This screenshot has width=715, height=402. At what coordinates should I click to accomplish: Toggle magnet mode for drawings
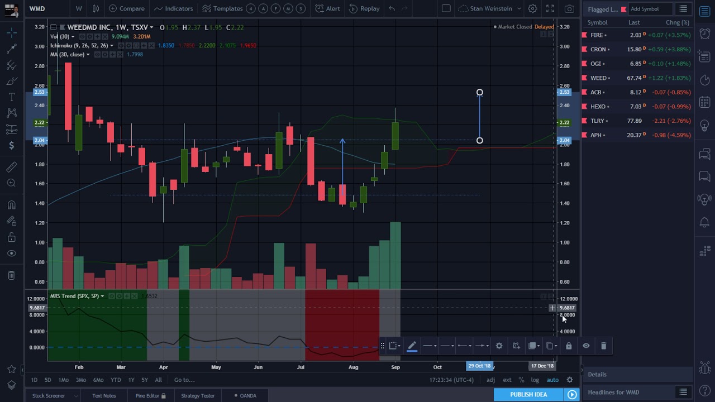click(11, 205)
